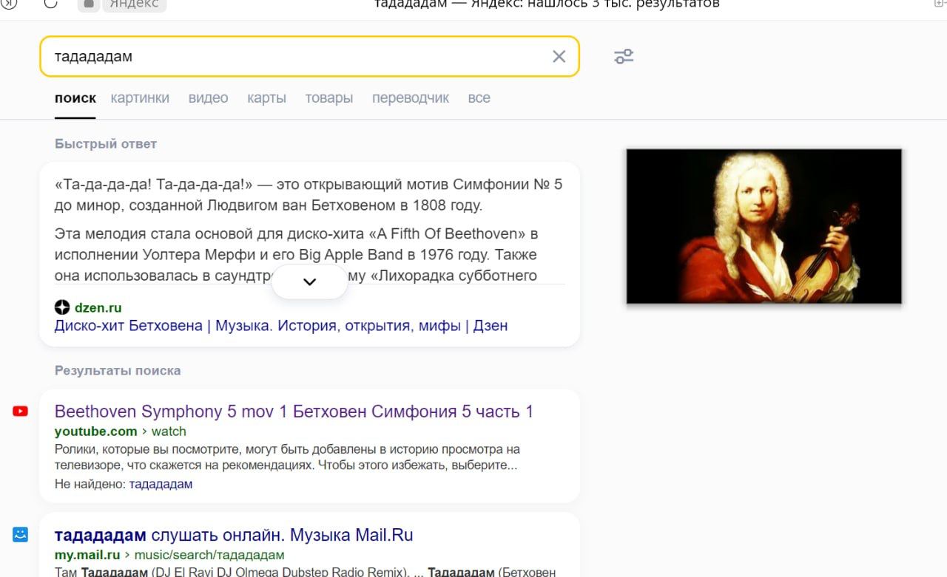Click the Яндекс site badge in address bar
This screenshot has height=577, width=947.
(x=122, y=4)
